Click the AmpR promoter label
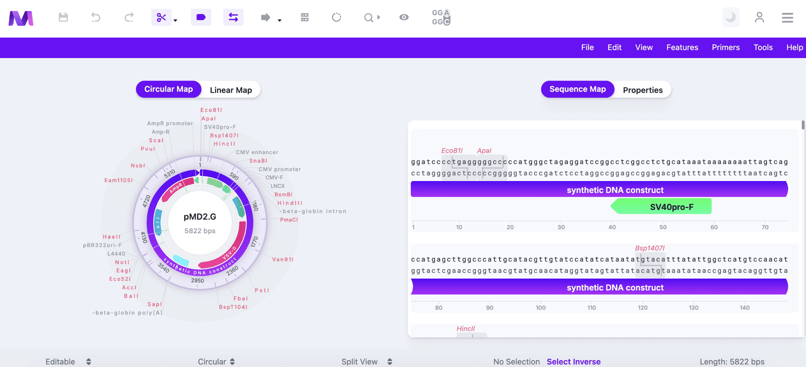The image size is (806, 367). (170, 123)
